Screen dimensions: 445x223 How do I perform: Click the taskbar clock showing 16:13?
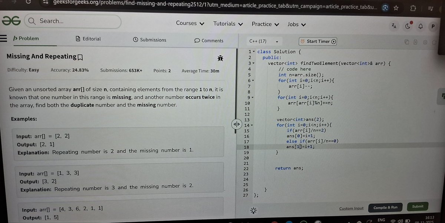click(x=430, y=217)
